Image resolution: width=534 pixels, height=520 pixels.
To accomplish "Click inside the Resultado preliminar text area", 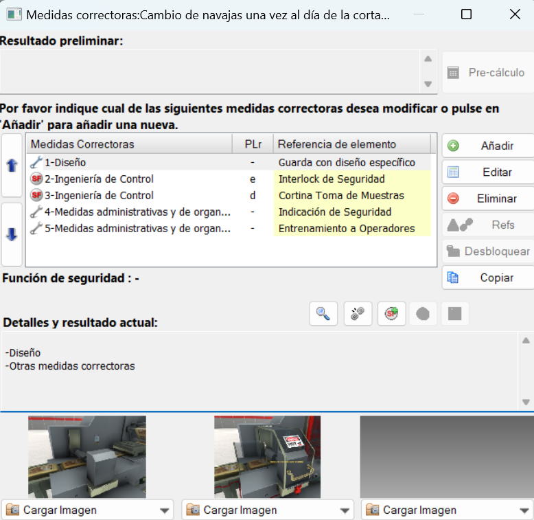I will [x=209, y=71].
